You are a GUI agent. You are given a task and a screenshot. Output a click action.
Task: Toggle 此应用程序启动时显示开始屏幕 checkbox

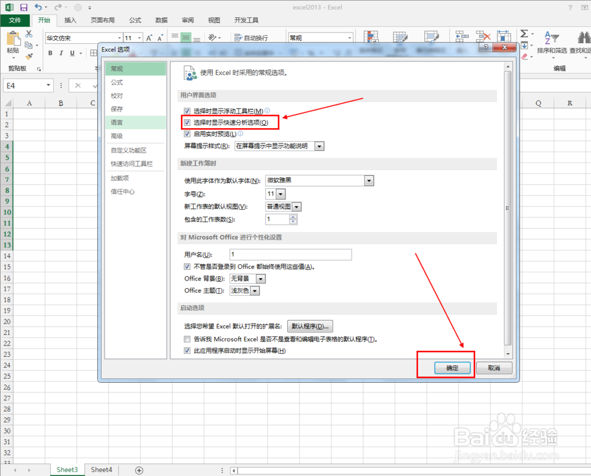click(x=187, y=351)
